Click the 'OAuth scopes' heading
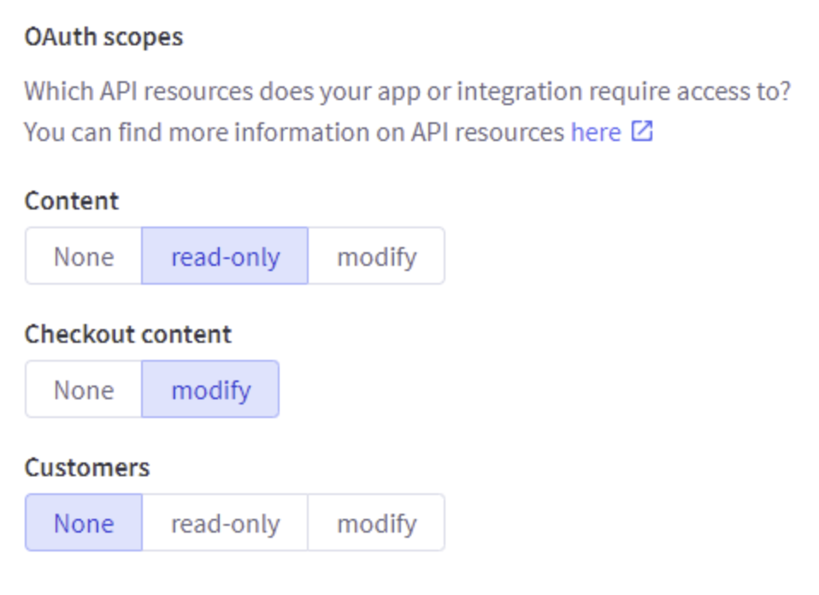The width and height of the screenshot is (819, 595). coord(104,37)
